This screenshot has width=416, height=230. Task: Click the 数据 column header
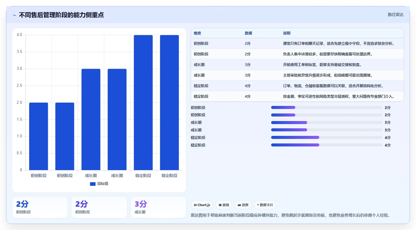[x=248, y=33]
